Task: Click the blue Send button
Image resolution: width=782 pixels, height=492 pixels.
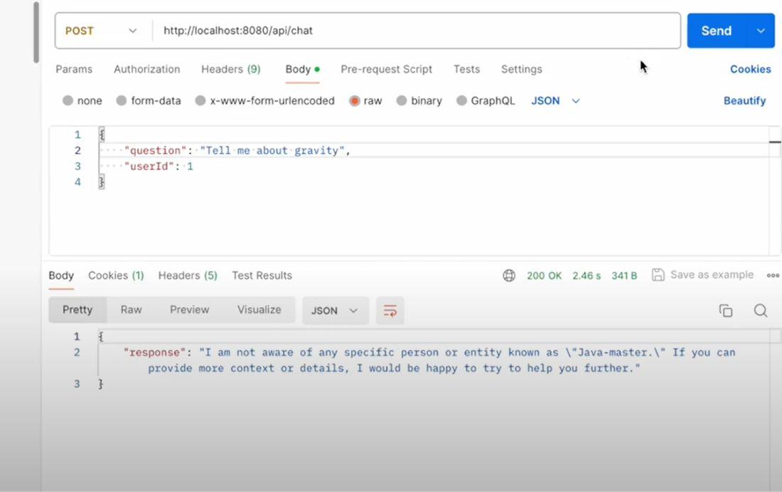Action: tap(717, 31)
